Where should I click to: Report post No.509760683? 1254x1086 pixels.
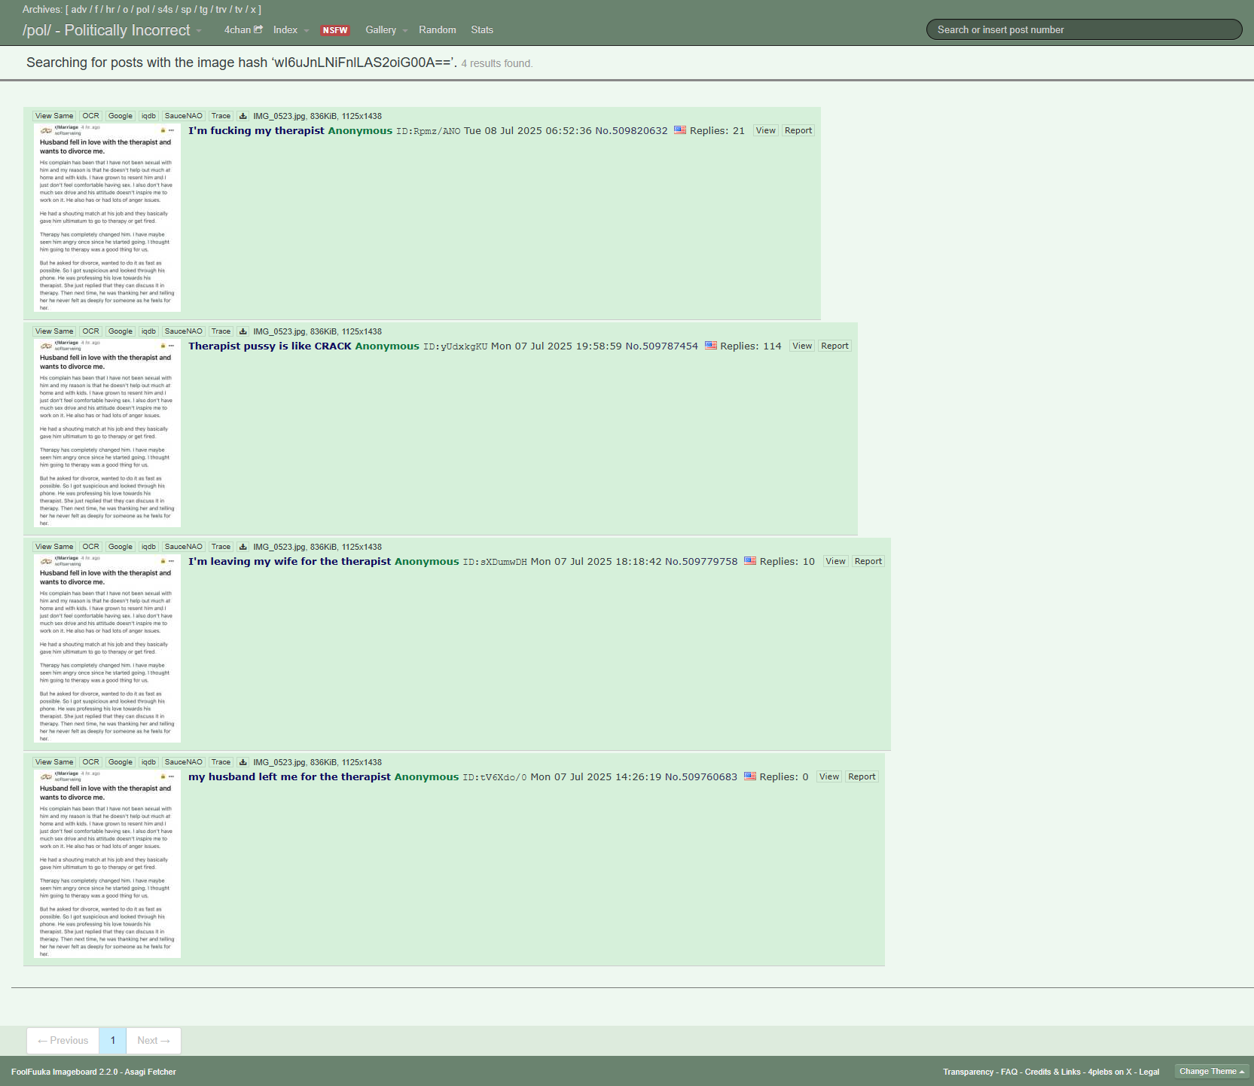(862, 776)
